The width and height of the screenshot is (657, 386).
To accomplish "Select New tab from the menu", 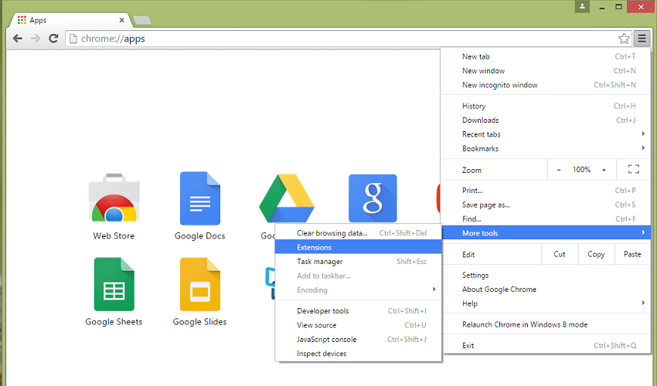I will (x=546, y=56).
